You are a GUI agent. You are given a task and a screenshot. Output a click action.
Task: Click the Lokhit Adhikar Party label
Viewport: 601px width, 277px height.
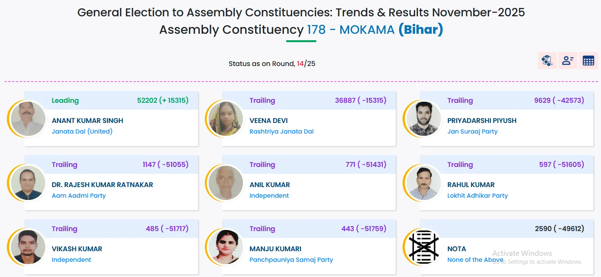click(x=477, y=196)
